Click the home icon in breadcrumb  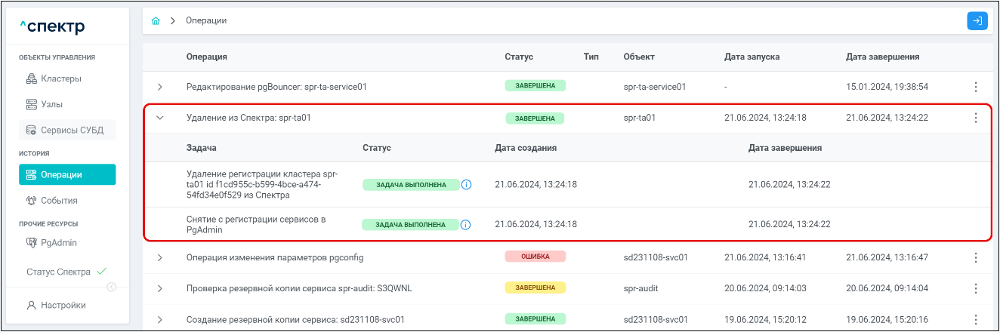(156, 21)
